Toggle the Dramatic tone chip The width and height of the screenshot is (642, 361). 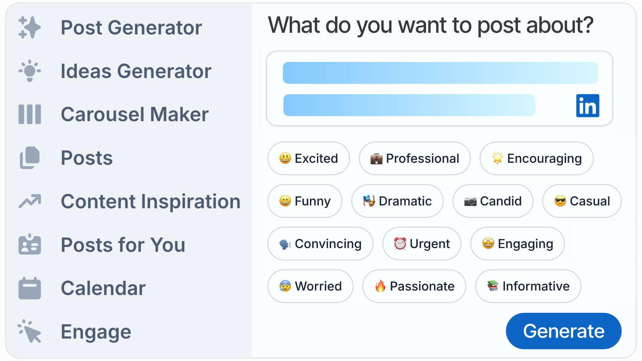(x=397, y=201)
